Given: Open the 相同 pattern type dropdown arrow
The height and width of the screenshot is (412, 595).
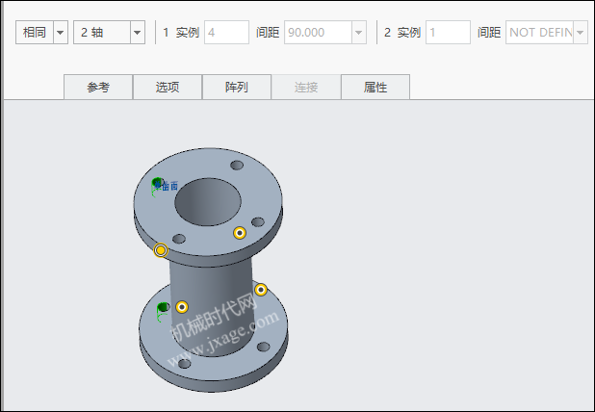Looking at the screenshot, I should 61,32.
